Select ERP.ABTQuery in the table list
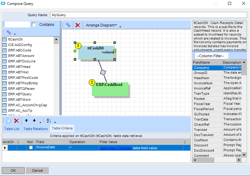 pos(20,94)
